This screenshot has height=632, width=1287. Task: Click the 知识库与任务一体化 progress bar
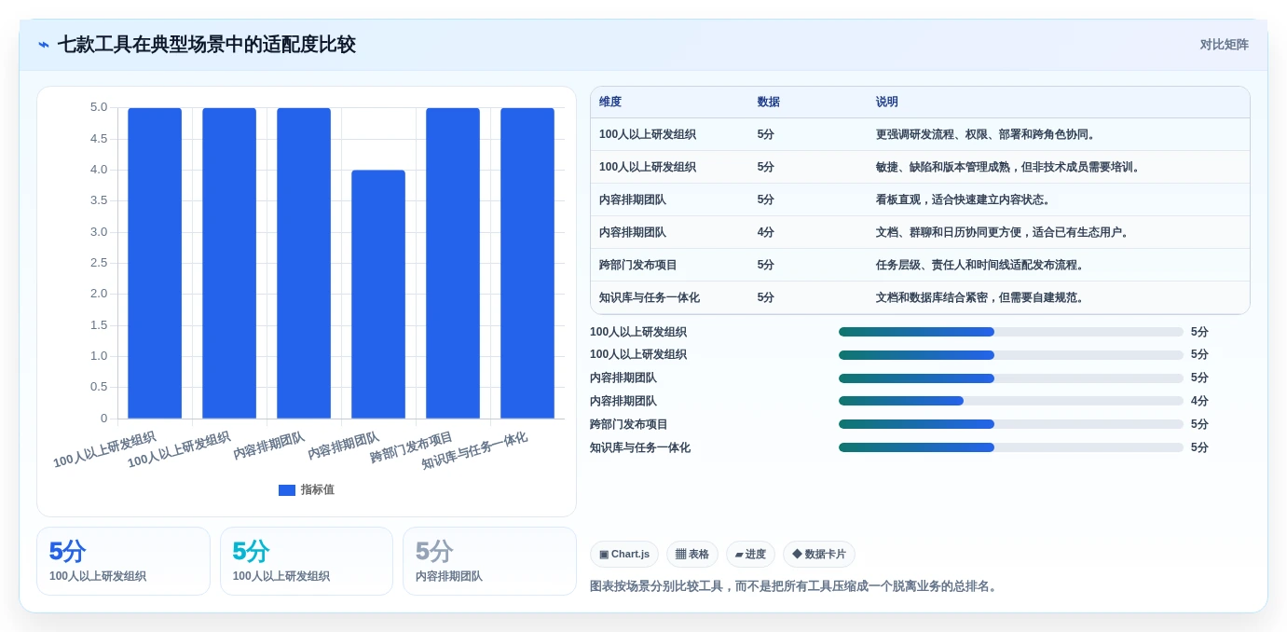pyautogui.click(x=1011, y=447)
